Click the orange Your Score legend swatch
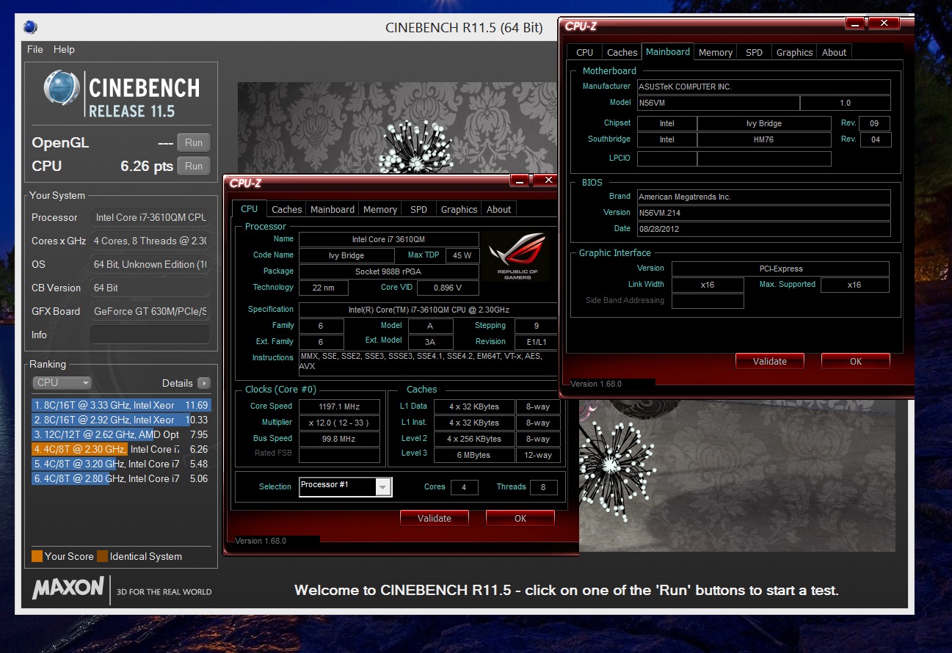The image size is (952, 653). click(37, 556)
